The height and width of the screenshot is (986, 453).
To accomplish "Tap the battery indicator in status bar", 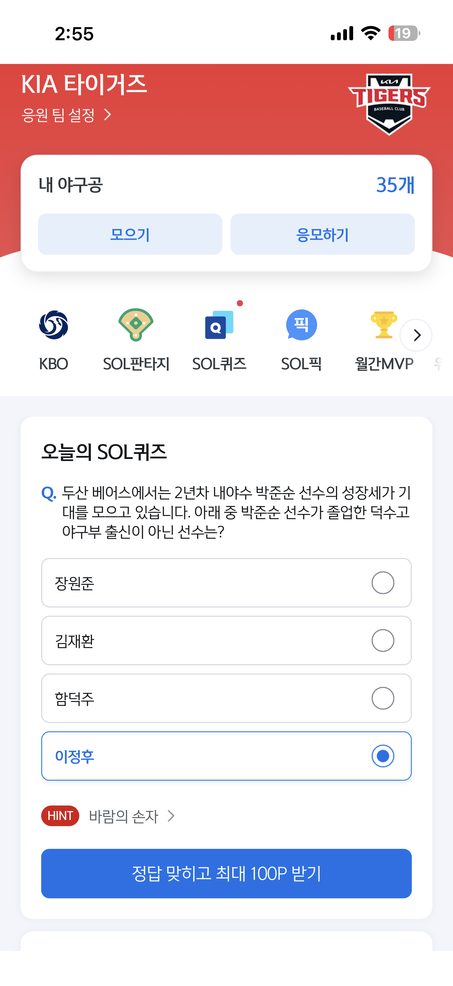I will pos(404,33).
